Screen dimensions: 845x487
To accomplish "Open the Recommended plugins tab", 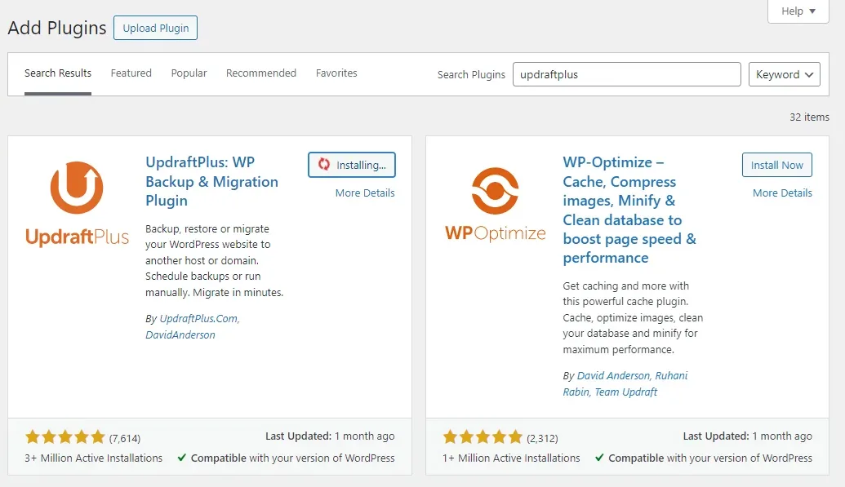I will [260, 73].
